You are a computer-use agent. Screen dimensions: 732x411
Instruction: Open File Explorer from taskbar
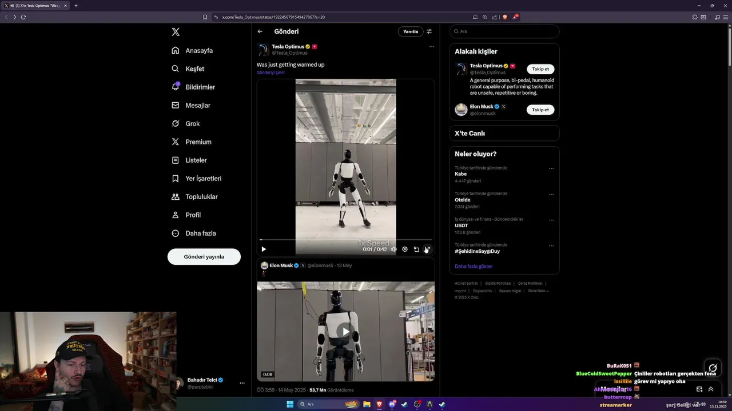coord(367,404)
